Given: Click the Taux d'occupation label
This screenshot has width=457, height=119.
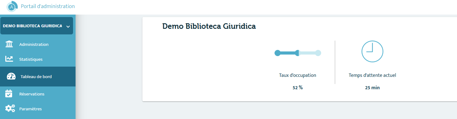Looking at the screenshot, I should coord(298,75).
